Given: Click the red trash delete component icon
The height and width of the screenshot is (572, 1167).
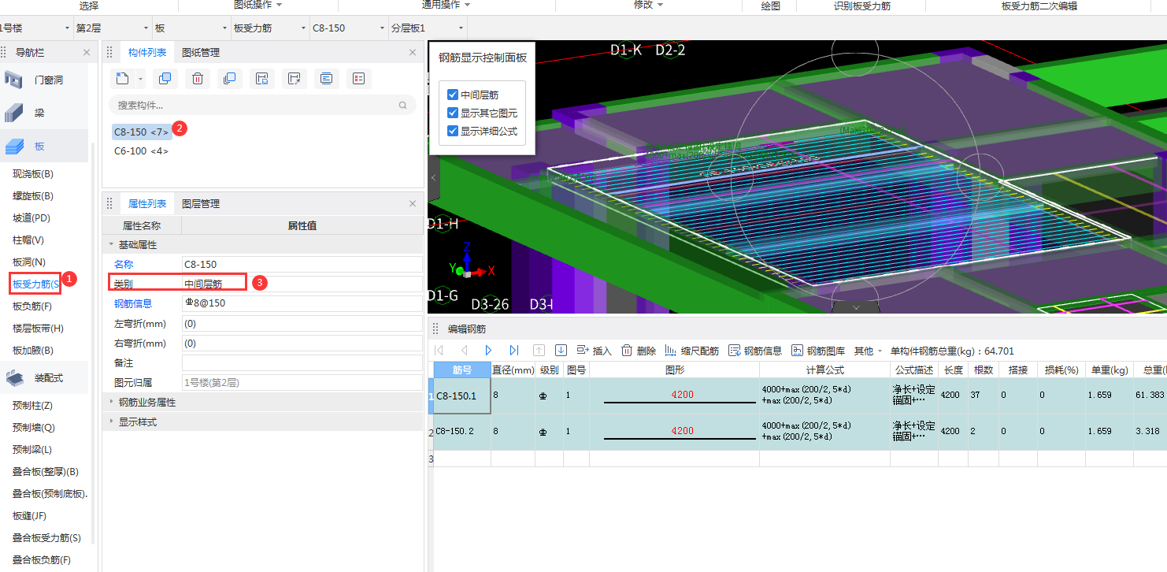Looking at the screenshot, I should pos(198,78).
